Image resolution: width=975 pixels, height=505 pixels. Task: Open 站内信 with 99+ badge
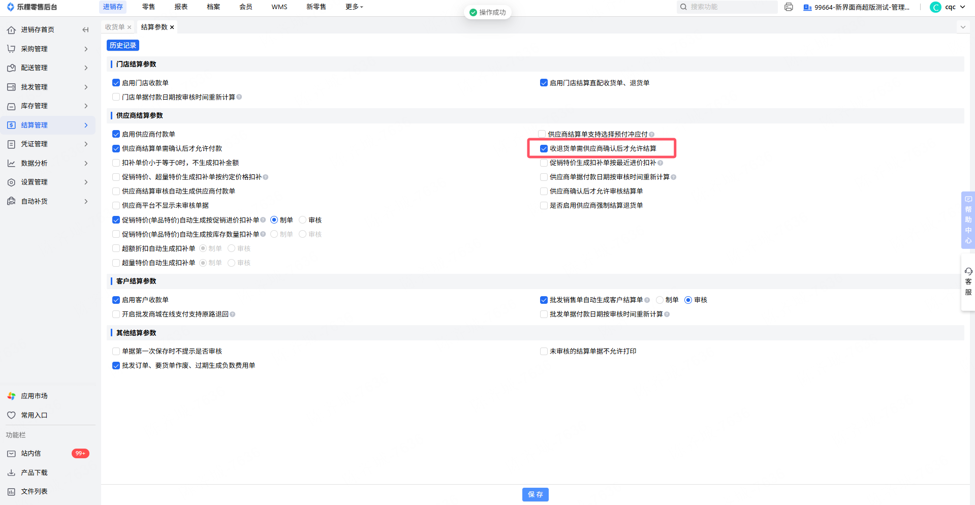[48, 454]
